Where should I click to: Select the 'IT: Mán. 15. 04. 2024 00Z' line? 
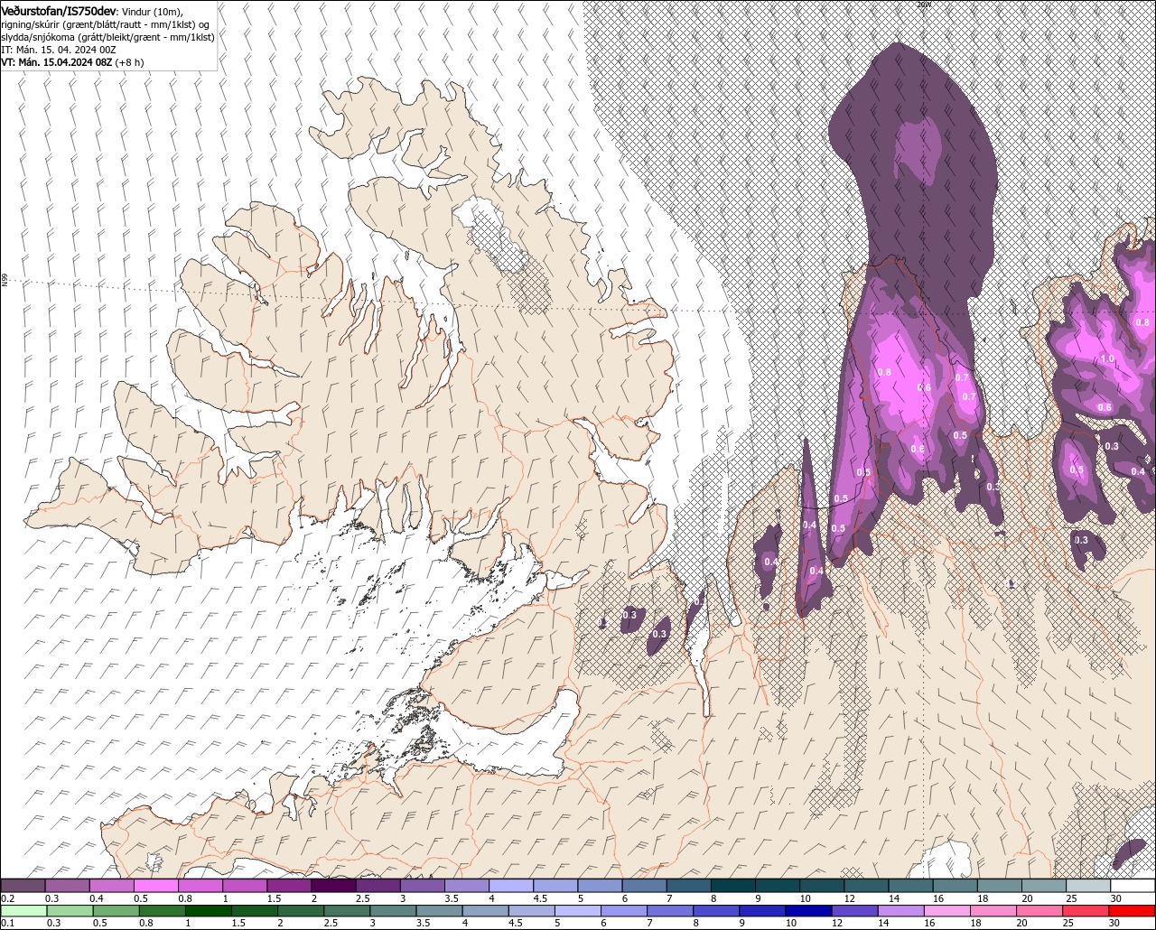tap(57, 50)
